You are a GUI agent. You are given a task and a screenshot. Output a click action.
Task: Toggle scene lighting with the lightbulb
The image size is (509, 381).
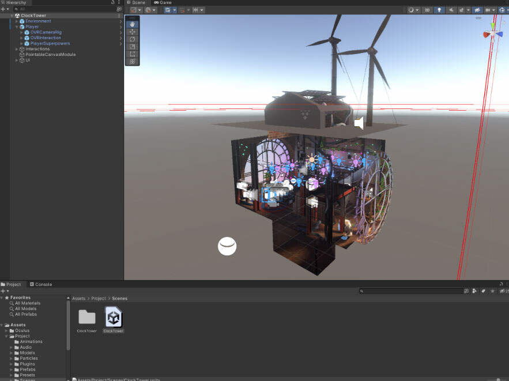[x=439, y=10]
